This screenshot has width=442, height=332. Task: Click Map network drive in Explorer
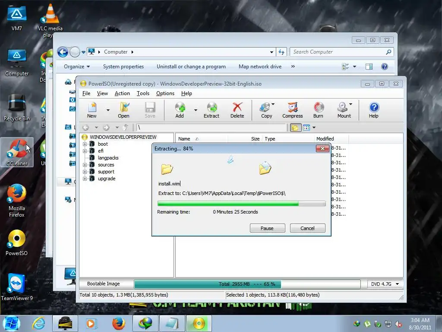[260, 67]
